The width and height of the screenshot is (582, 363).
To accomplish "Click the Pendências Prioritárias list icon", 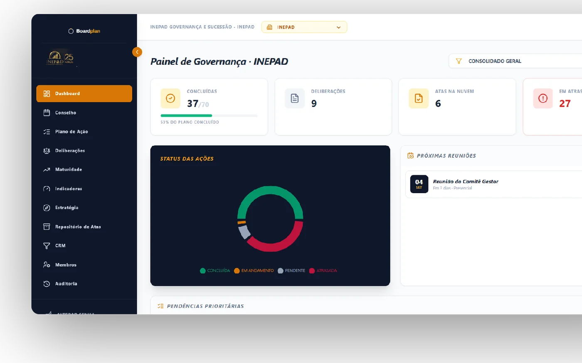I will point(160,306).
